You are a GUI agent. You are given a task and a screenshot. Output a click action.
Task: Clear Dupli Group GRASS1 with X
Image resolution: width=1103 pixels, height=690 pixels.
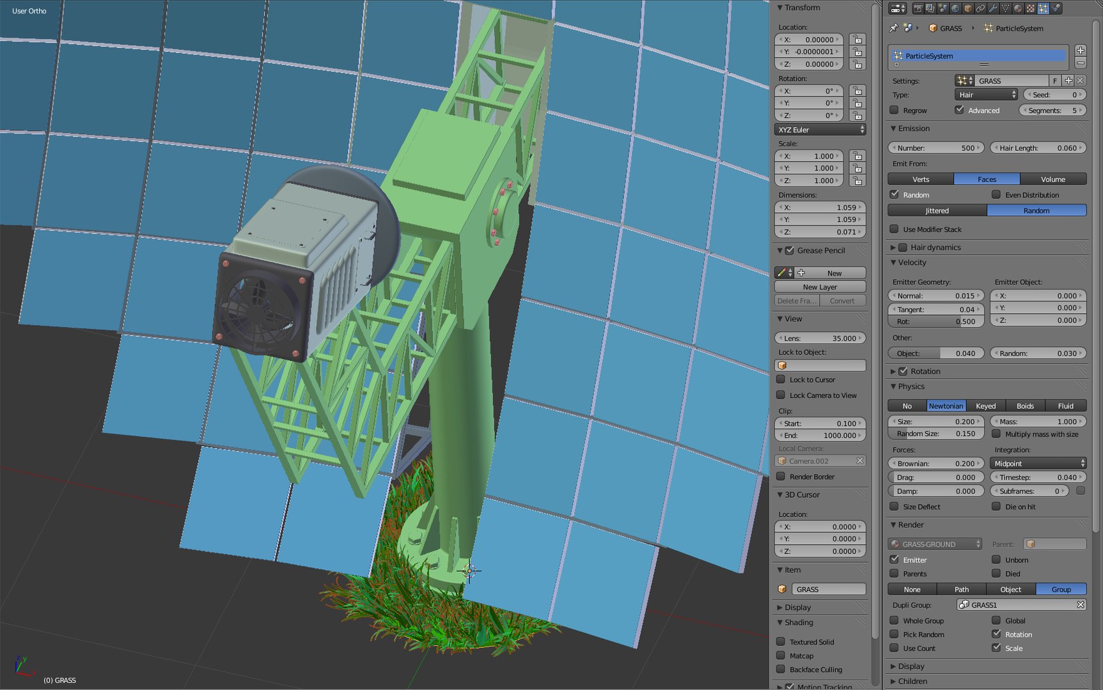click(x=1081, y=605)
